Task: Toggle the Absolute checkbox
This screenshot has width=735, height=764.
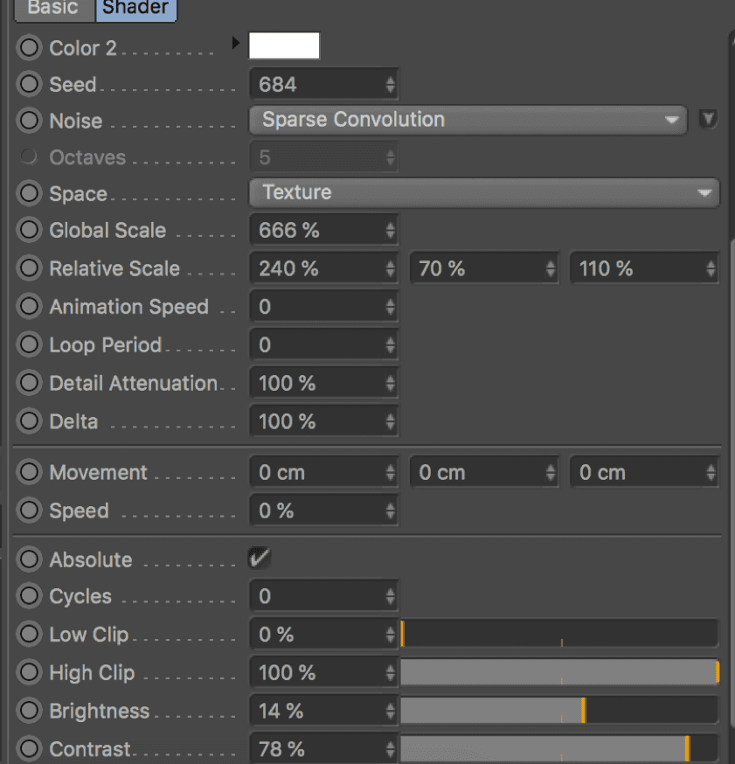Action: (260, 558)
